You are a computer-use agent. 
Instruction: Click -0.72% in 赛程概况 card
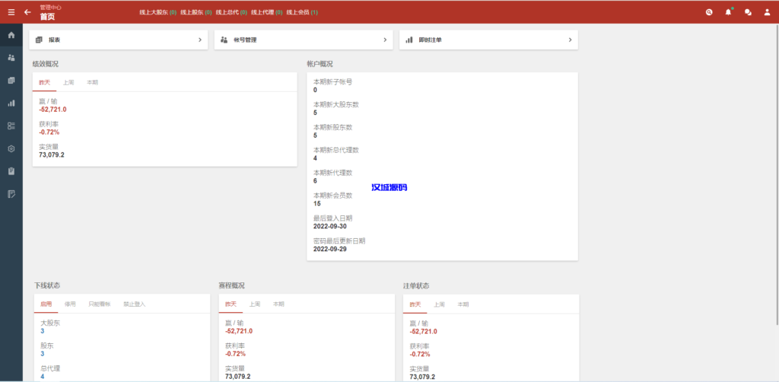(236, 354)
